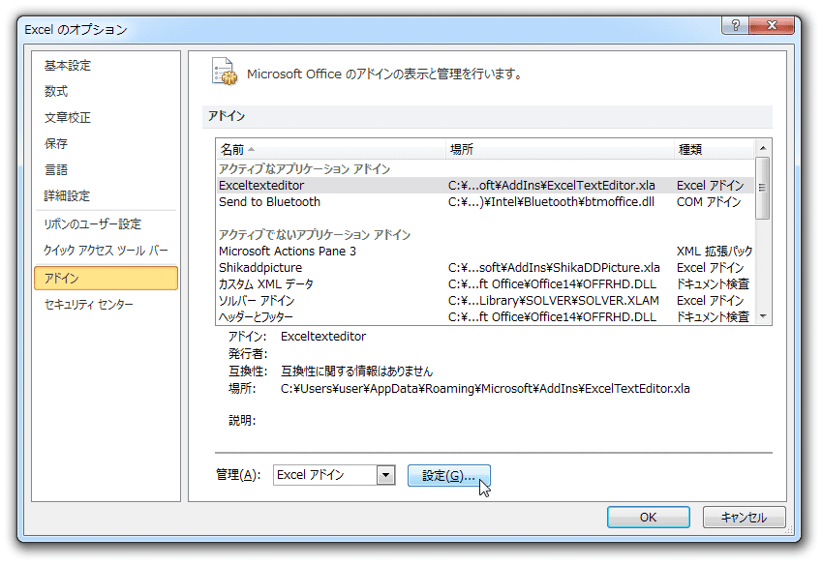Click the キャンセル button

click(x=744, y=518)
